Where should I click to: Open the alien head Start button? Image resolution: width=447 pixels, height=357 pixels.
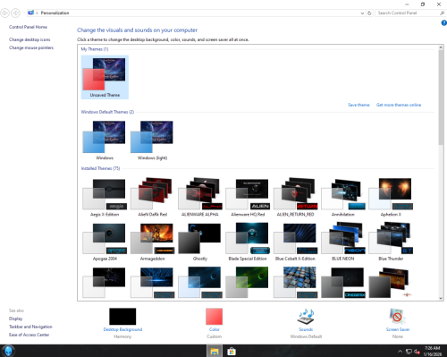pos(8,351)
